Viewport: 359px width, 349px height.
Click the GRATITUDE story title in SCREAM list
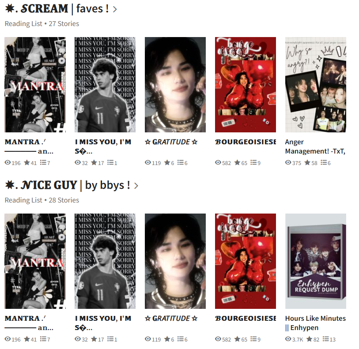171,142
